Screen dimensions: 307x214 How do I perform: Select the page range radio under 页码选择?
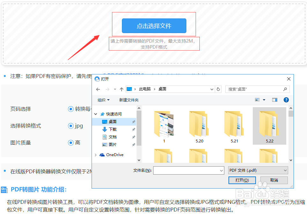[71, 109]
